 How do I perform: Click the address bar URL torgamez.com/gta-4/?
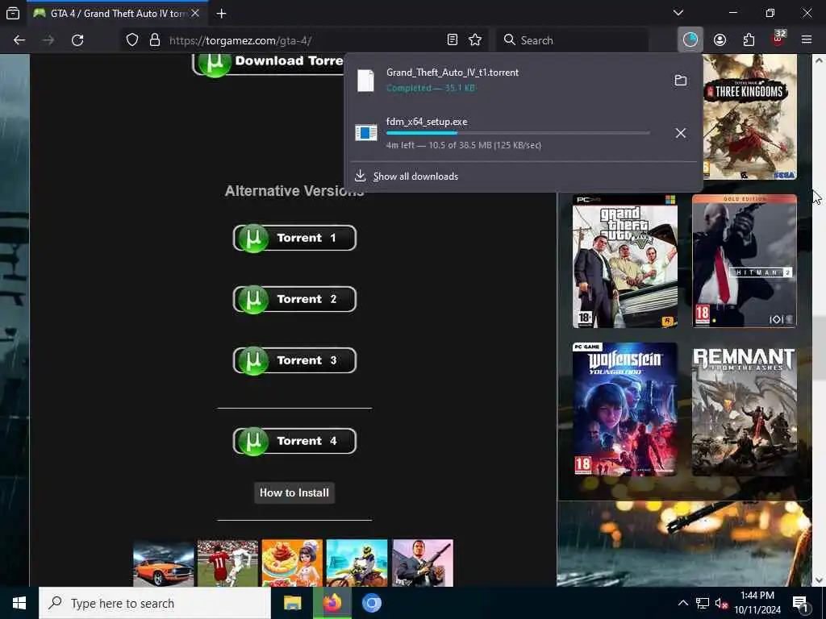click(x=240, y=40)
